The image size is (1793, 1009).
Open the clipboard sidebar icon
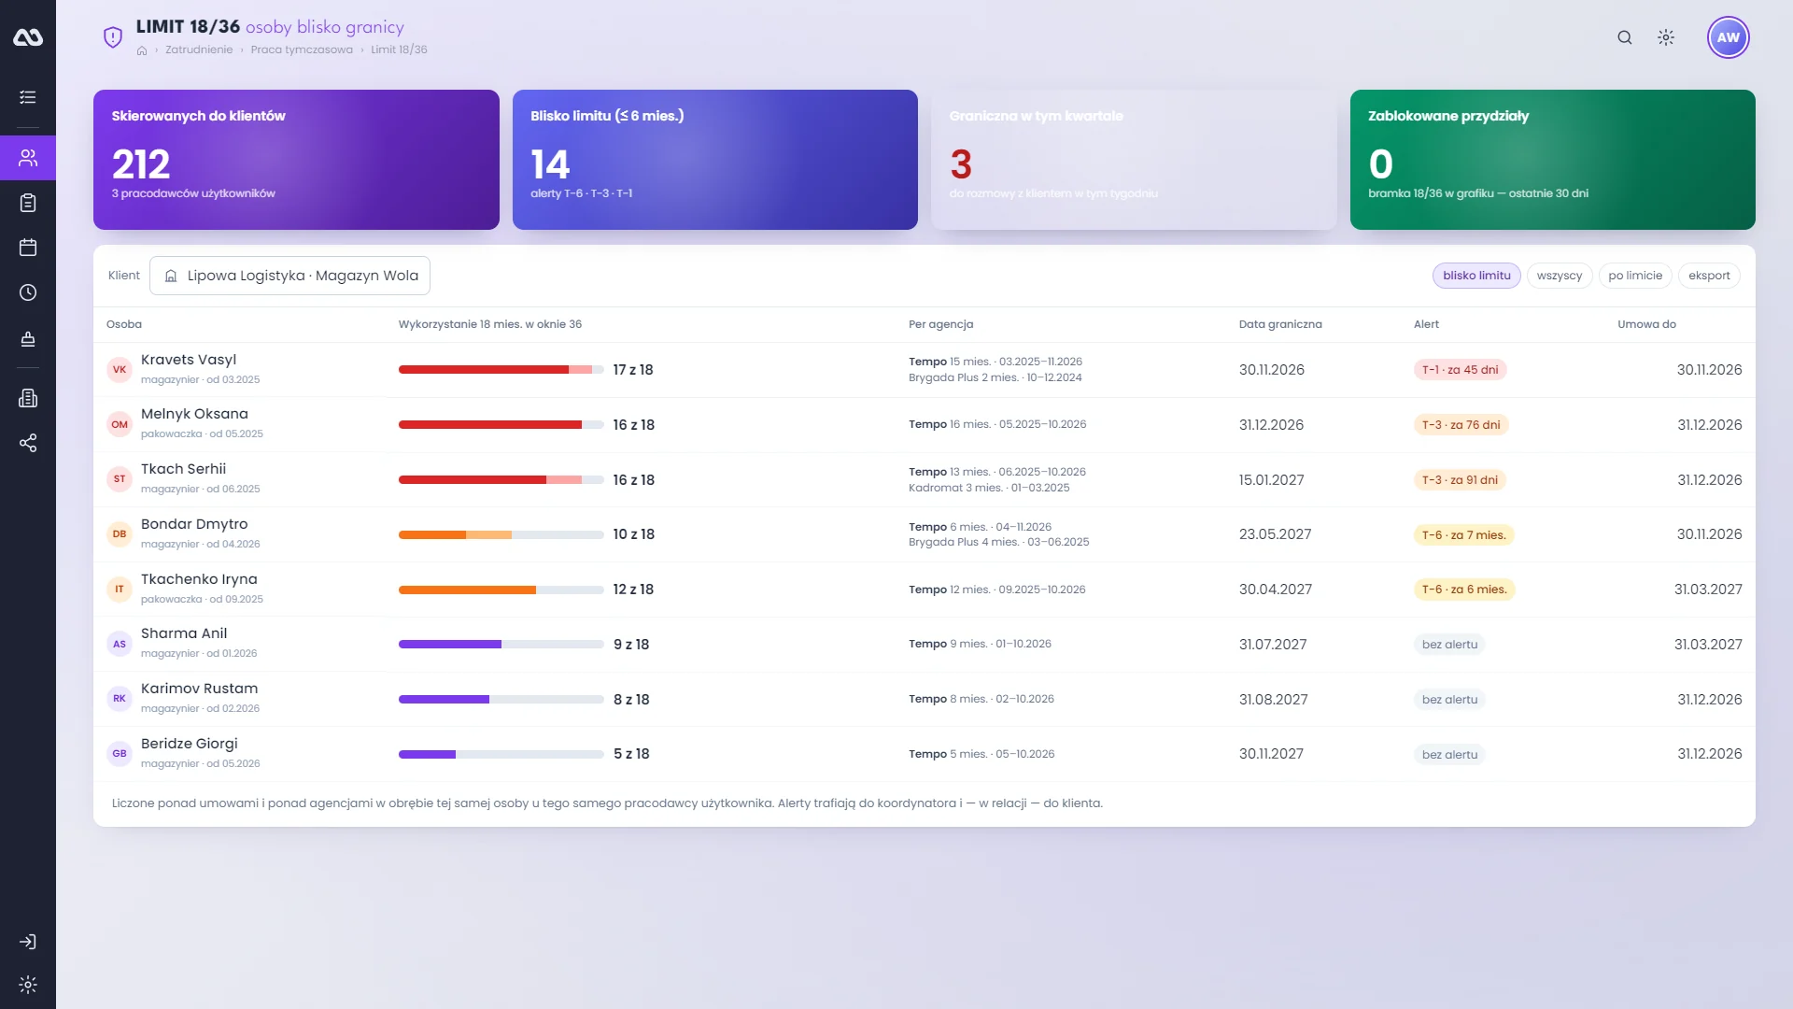pyautogui.click(x=28, y=203)
